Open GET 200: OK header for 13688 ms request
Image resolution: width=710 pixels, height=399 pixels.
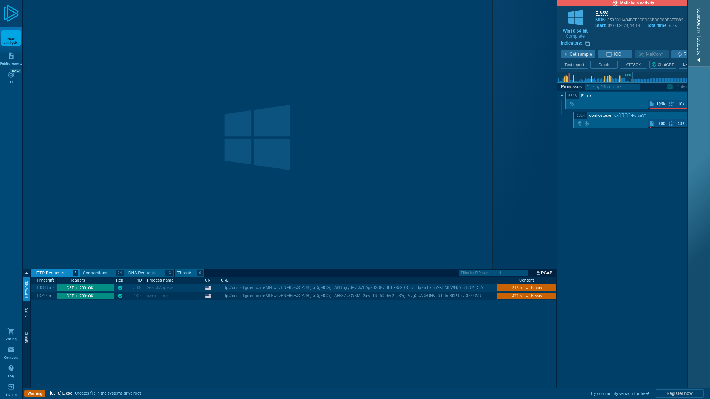pos(85,288)
